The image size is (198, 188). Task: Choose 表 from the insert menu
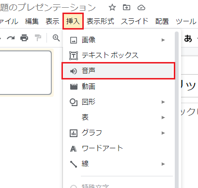[x=119, y=117]
